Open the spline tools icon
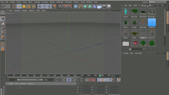Viewport: 169px width, 95px height. pos(80,6)
